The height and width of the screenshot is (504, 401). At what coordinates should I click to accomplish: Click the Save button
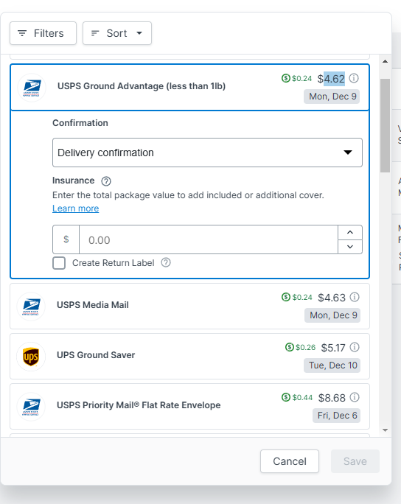point(355,461)
